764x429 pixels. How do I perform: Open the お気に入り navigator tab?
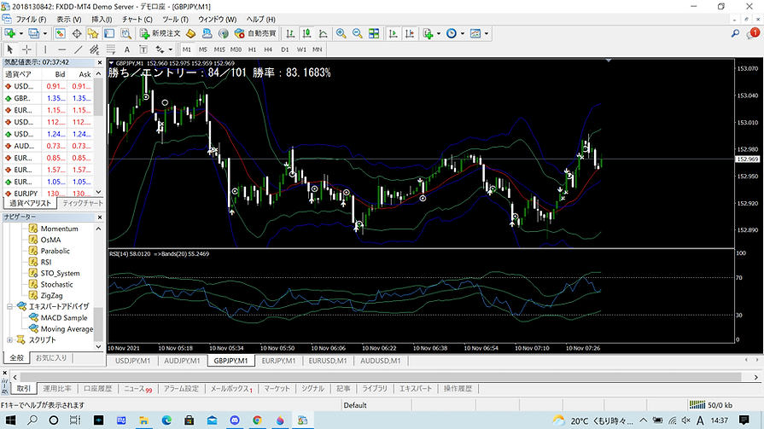coord(51,358)
